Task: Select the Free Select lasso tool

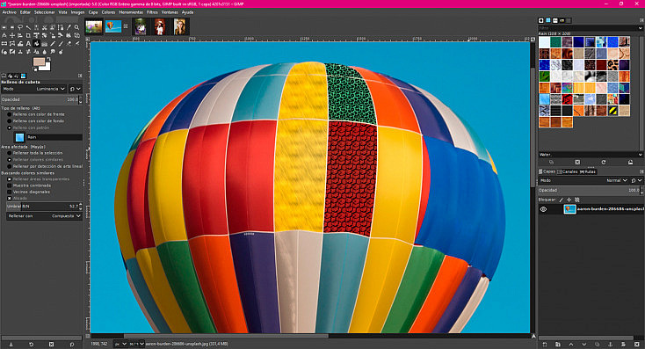Action: [x=20, y=27]
